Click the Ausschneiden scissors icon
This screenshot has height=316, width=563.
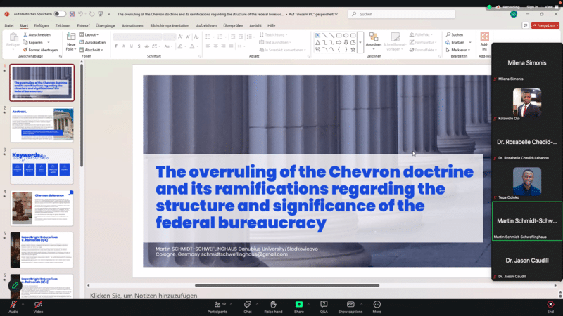(x=25, y=34)
